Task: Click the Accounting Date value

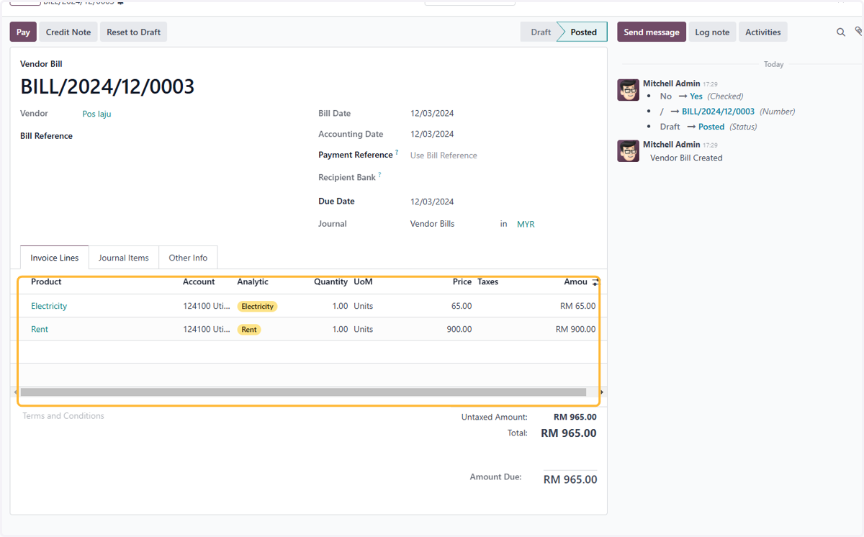Action: pos(432,135)
